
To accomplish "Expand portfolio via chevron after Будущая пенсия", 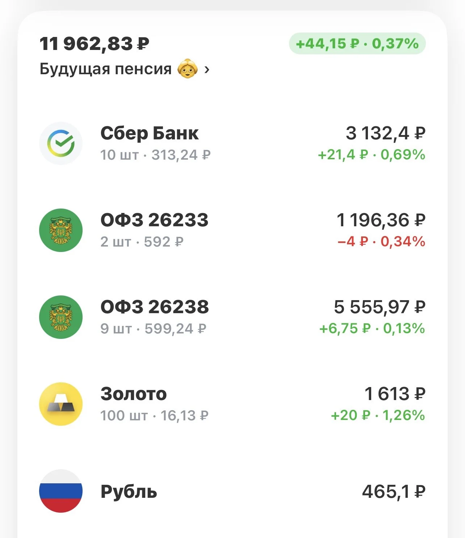I will click(207, 69).
